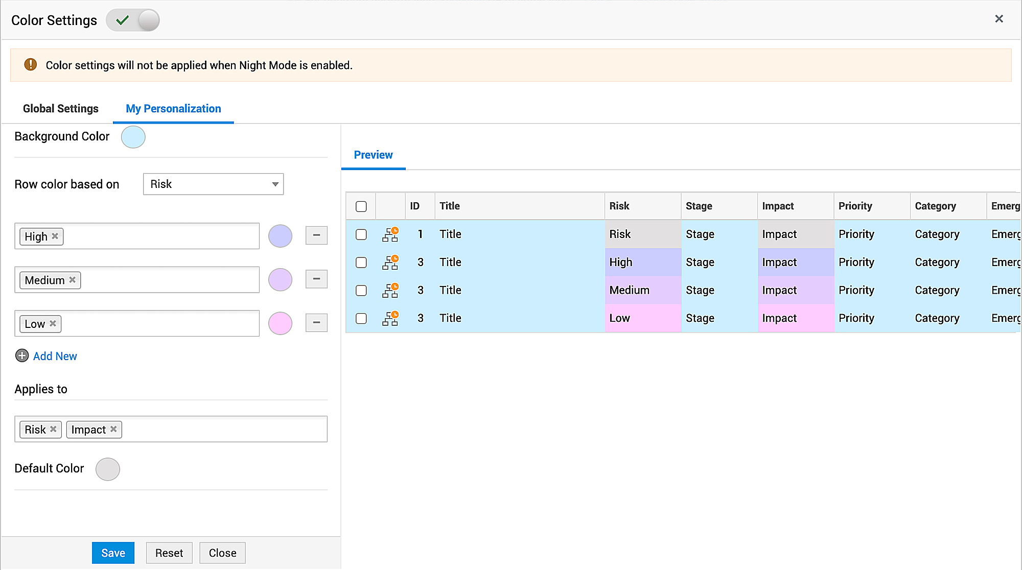Click the plus icon next to Add New
This screenshot has height=570, width=1022.
pos(22,355)
